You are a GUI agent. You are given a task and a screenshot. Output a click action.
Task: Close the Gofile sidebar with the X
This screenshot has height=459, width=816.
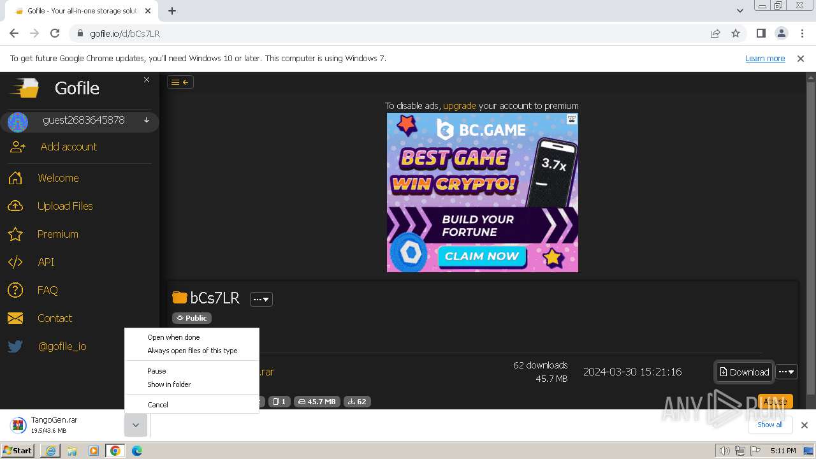(x=147, y=80)
